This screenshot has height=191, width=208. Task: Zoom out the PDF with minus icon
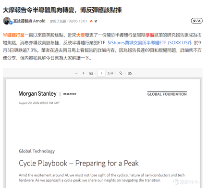[x=76, y=73]
